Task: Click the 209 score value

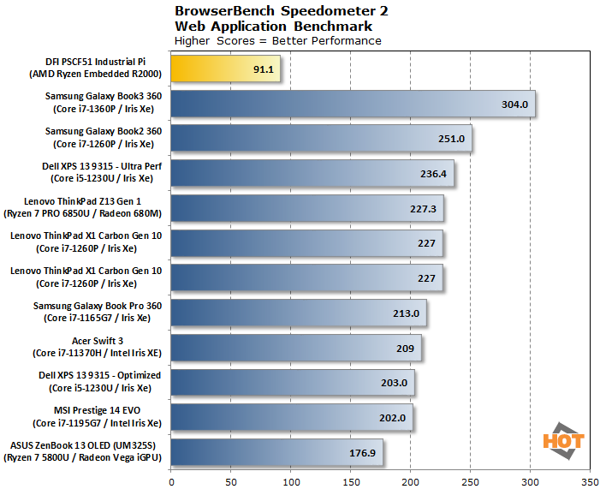Action: coord(405,349)
